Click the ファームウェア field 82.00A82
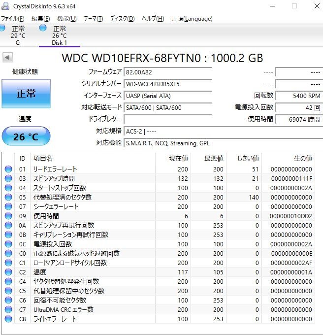This screenshot has height=336, width=323. coord(168,72)
